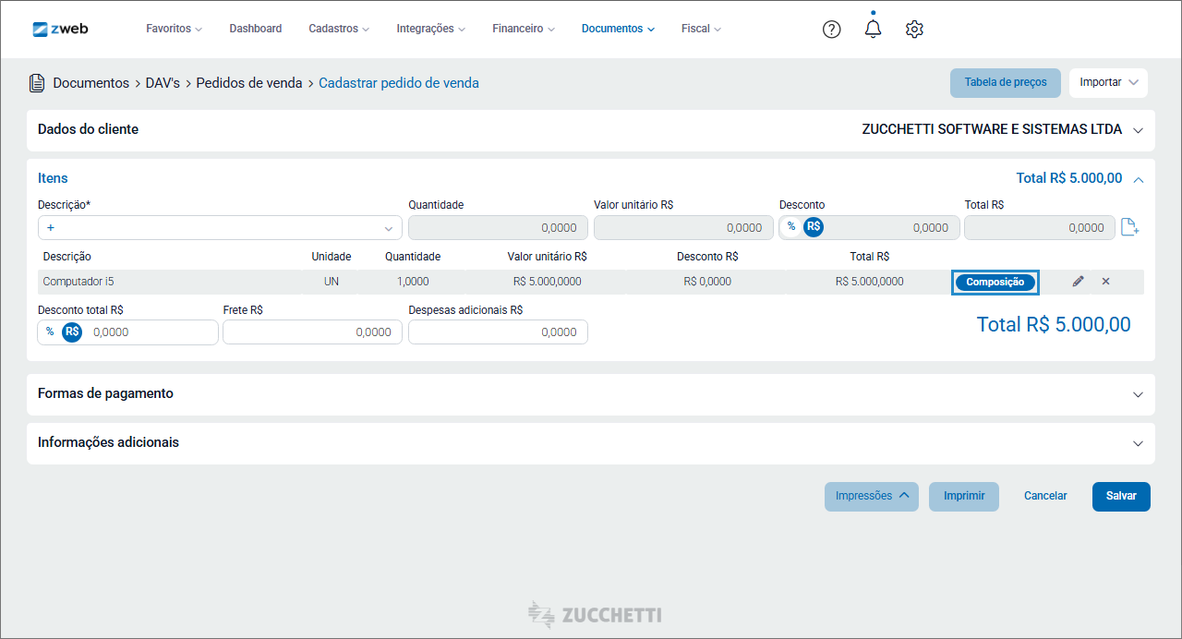Click the Frete R$ input field
1182x639 pixels.
tap(312, 332)
